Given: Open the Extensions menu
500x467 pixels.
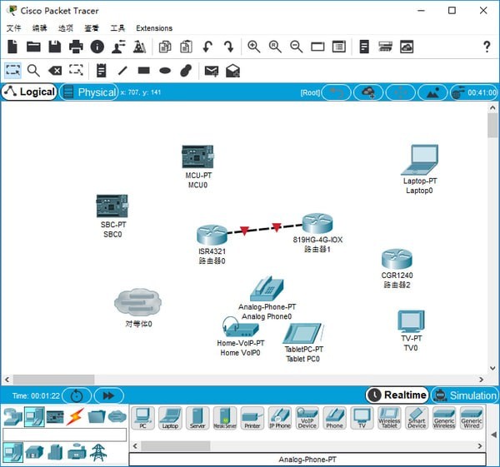Looking at the screenshot, I should [x=154, y=28].
